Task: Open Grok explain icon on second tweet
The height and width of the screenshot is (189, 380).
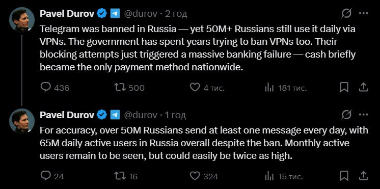Action: click(x=346, y=115)
